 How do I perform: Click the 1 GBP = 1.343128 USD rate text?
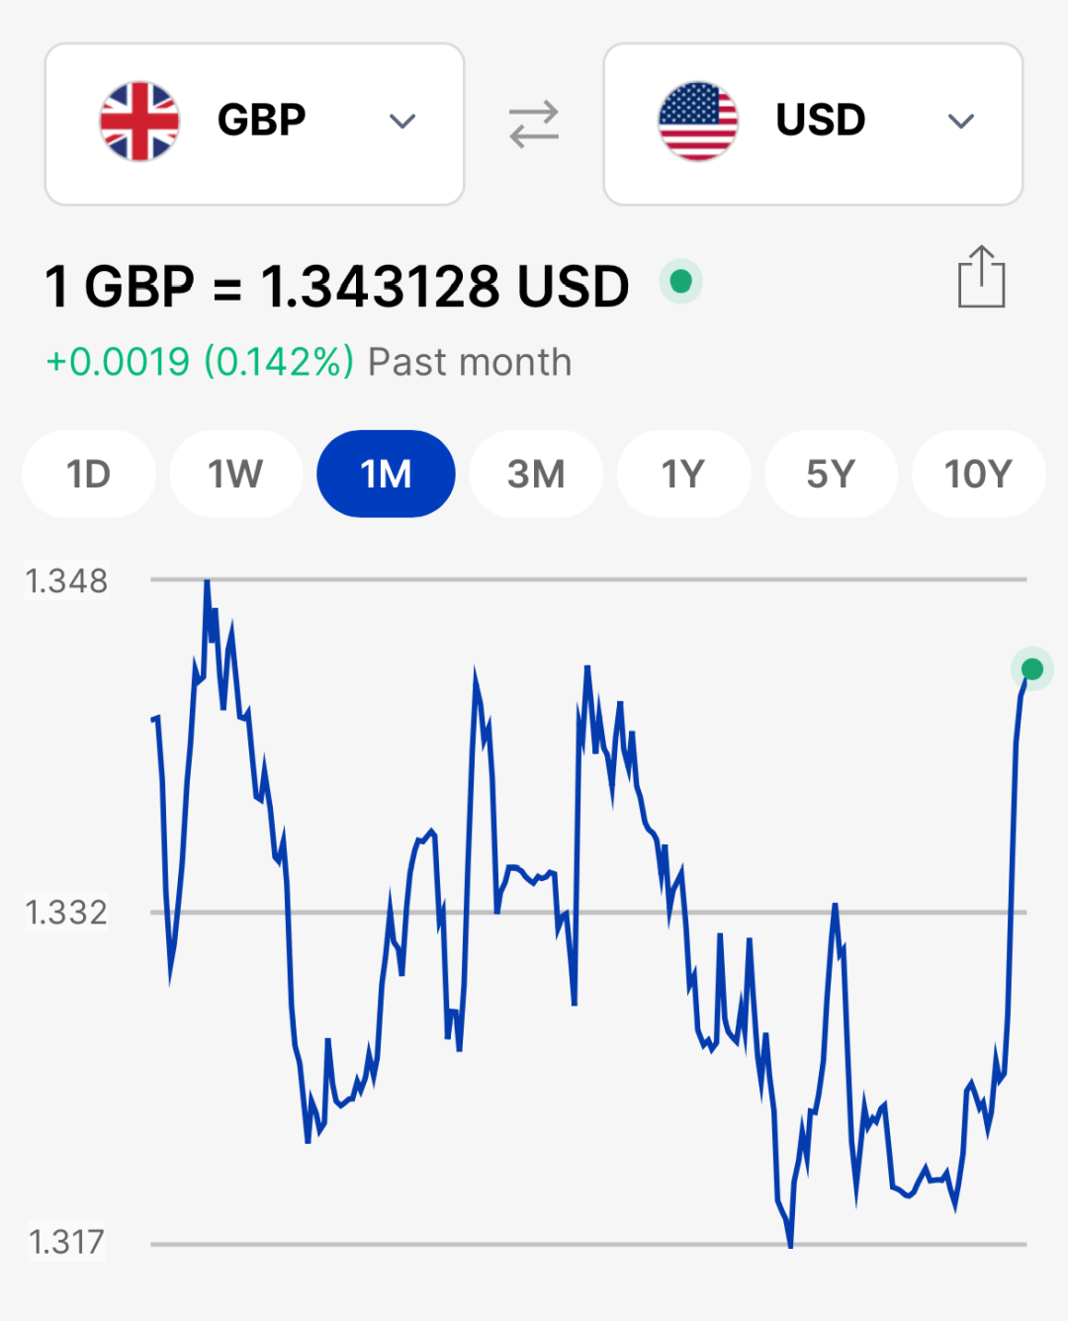(337, 287)
